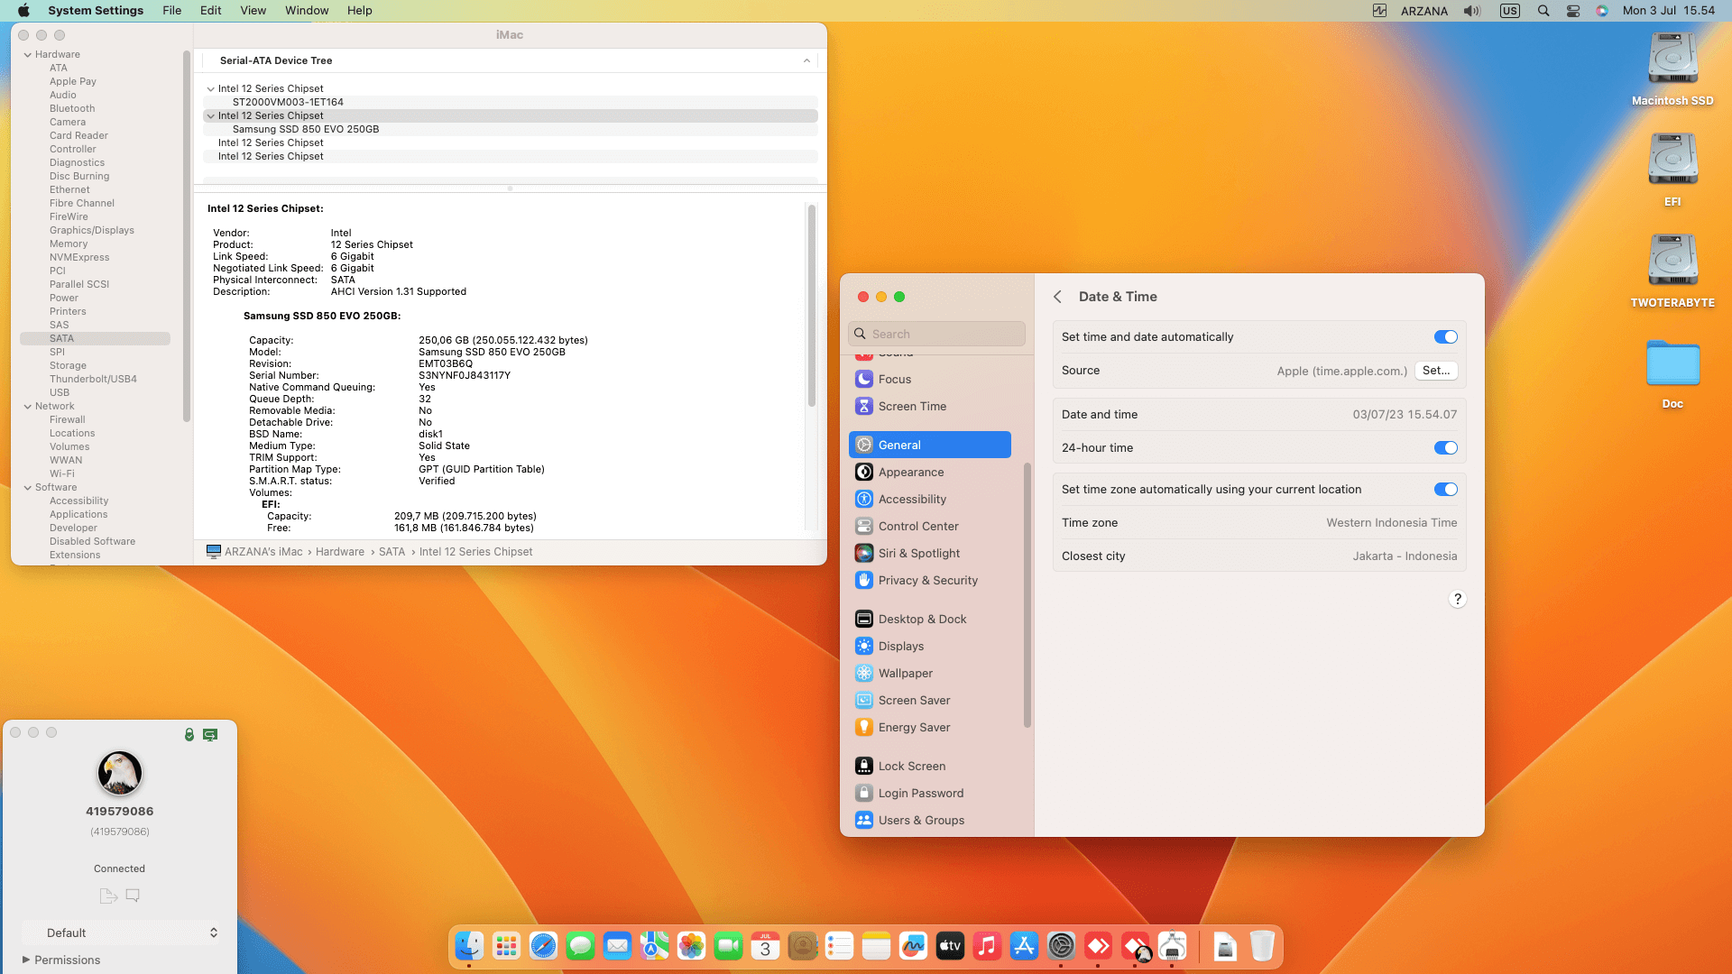Open the Window menu
The height and width of the screenshot is (974, 1732).
(x=307, y=11)
